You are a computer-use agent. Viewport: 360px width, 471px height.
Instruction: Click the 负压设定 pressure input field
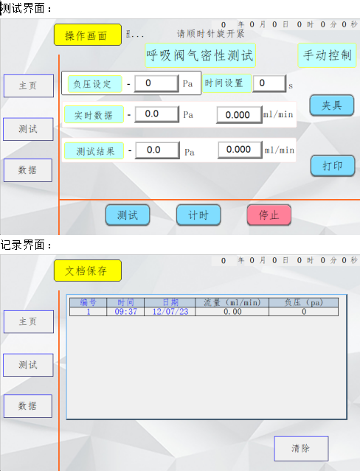pos(156,83)
